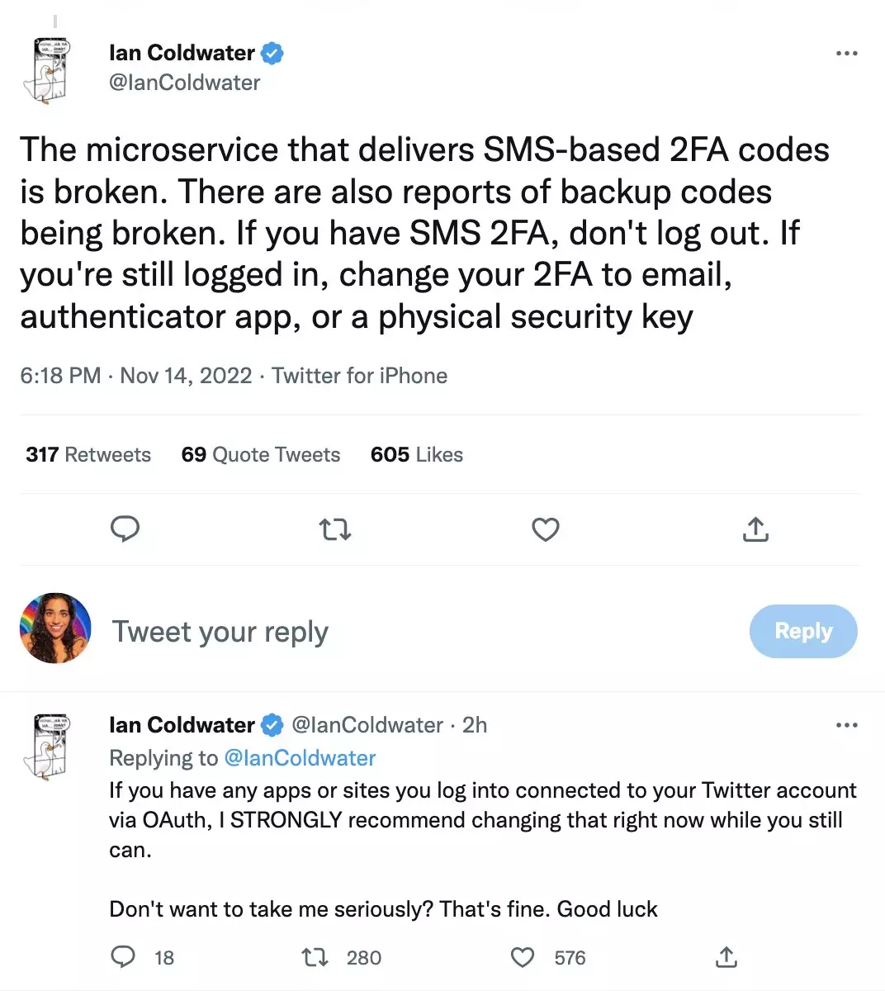The width and height of the screenshot is (885, 991).
Task: Retweet the main 2FA tweet
Action: pyautogui.click(x=335, y=529)
